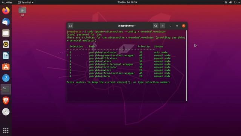Open the joe home folder on desktop
This screenshot has width=241, height=136.
(x=22, y=11)
